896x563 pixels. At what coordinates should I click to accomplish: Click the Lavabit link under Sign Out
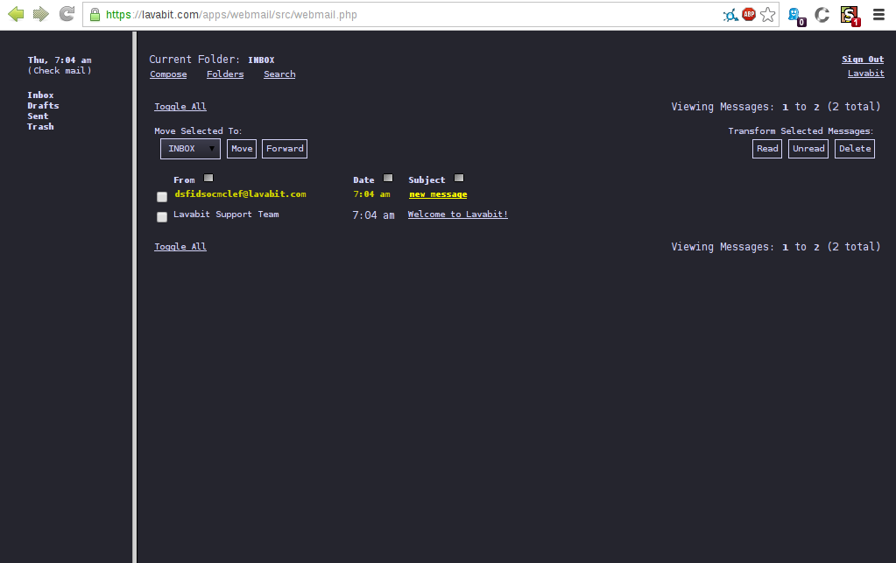(865, 73)
